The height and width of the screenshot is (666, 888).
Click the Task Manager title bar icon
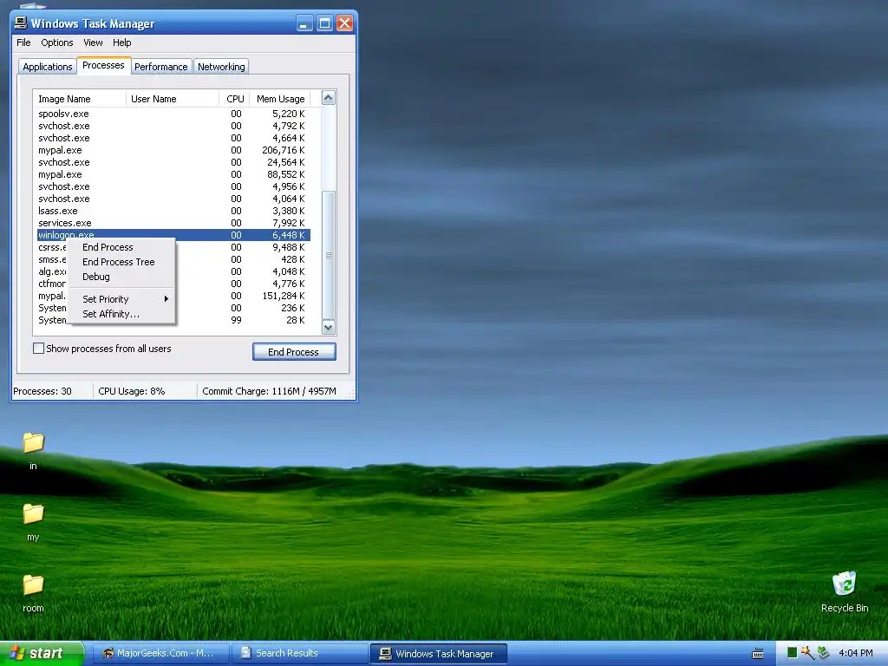(21, 23)
